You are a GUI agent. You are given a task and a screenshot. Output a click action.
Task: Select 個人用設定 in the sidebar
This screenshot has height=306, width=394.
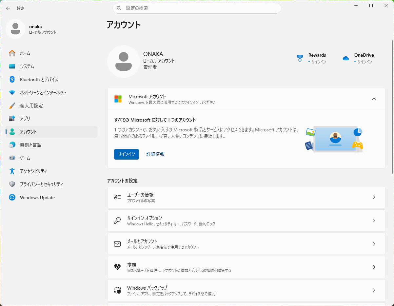(x=51, y=105)
